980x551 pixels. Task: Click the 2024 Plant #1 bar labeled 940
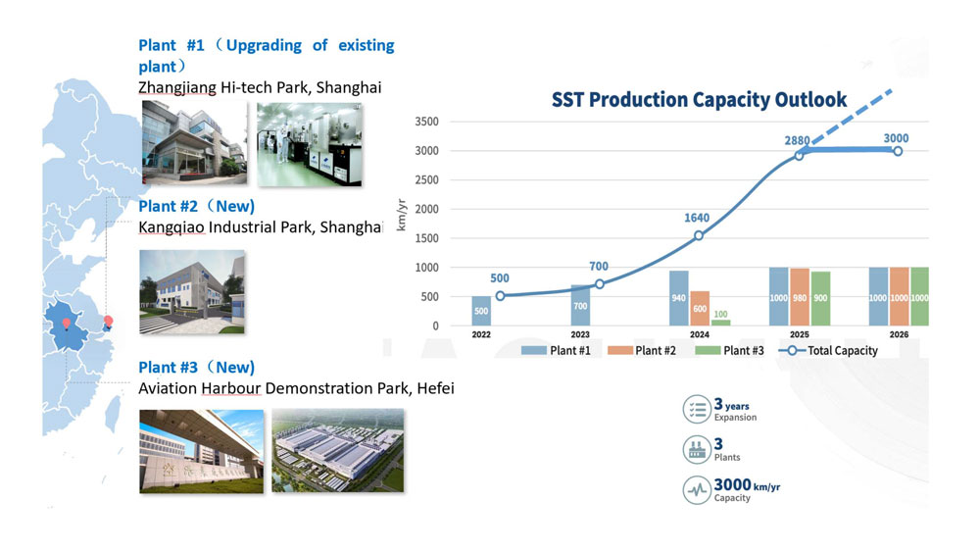(679, 298)
